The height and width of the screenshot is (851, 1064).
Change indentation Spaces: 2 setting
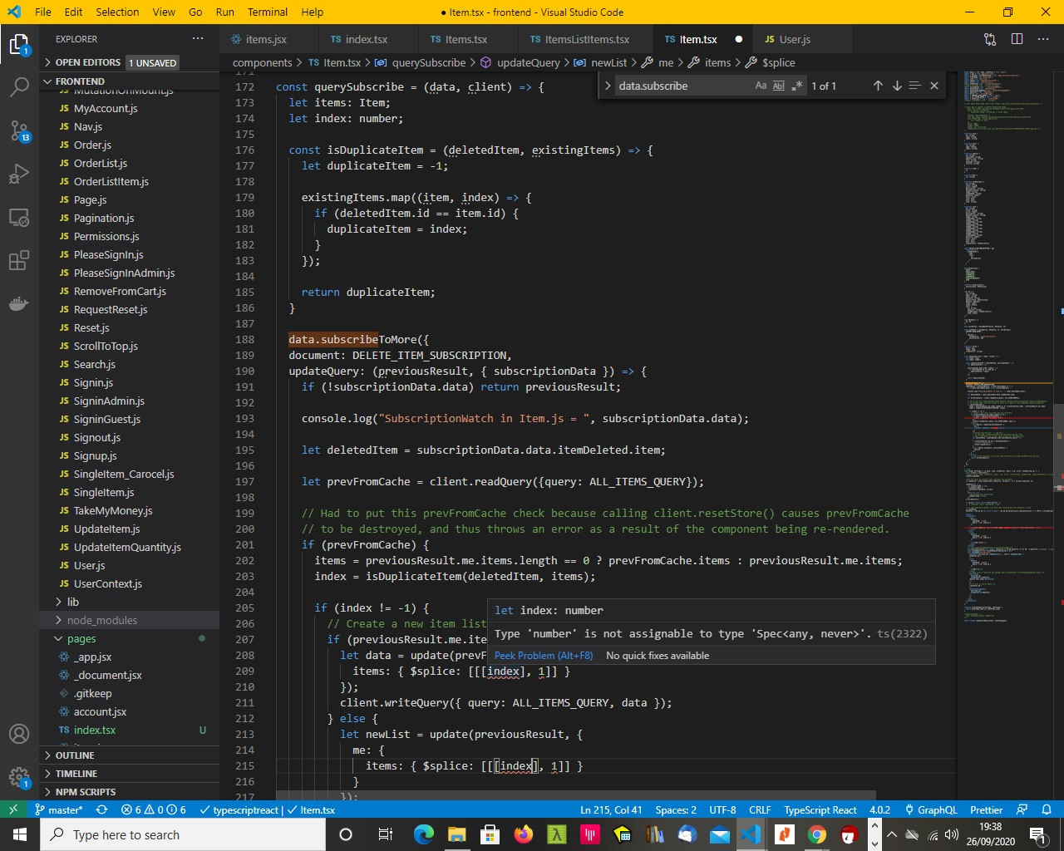[x=676, y=809]
